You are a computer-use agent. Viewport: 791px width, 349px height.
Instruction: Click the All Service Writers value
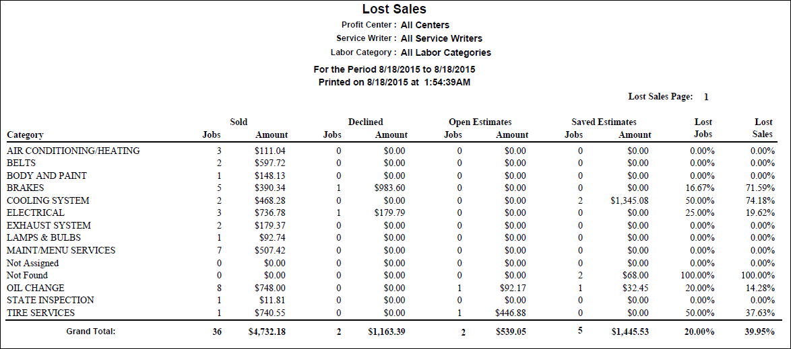pyautogui.click(x=441, y=38)
